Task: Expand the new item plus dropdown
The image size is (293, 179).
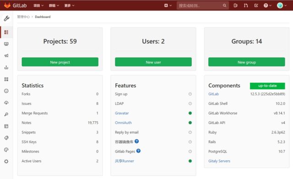Action: point(168,5)
